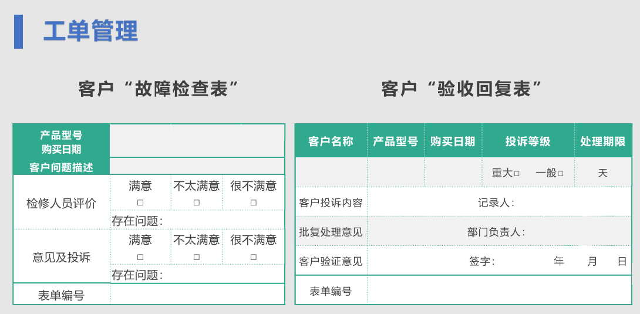Check the 一般 complaint level box
Screen dimensions: 640x314
coord(560,173)
